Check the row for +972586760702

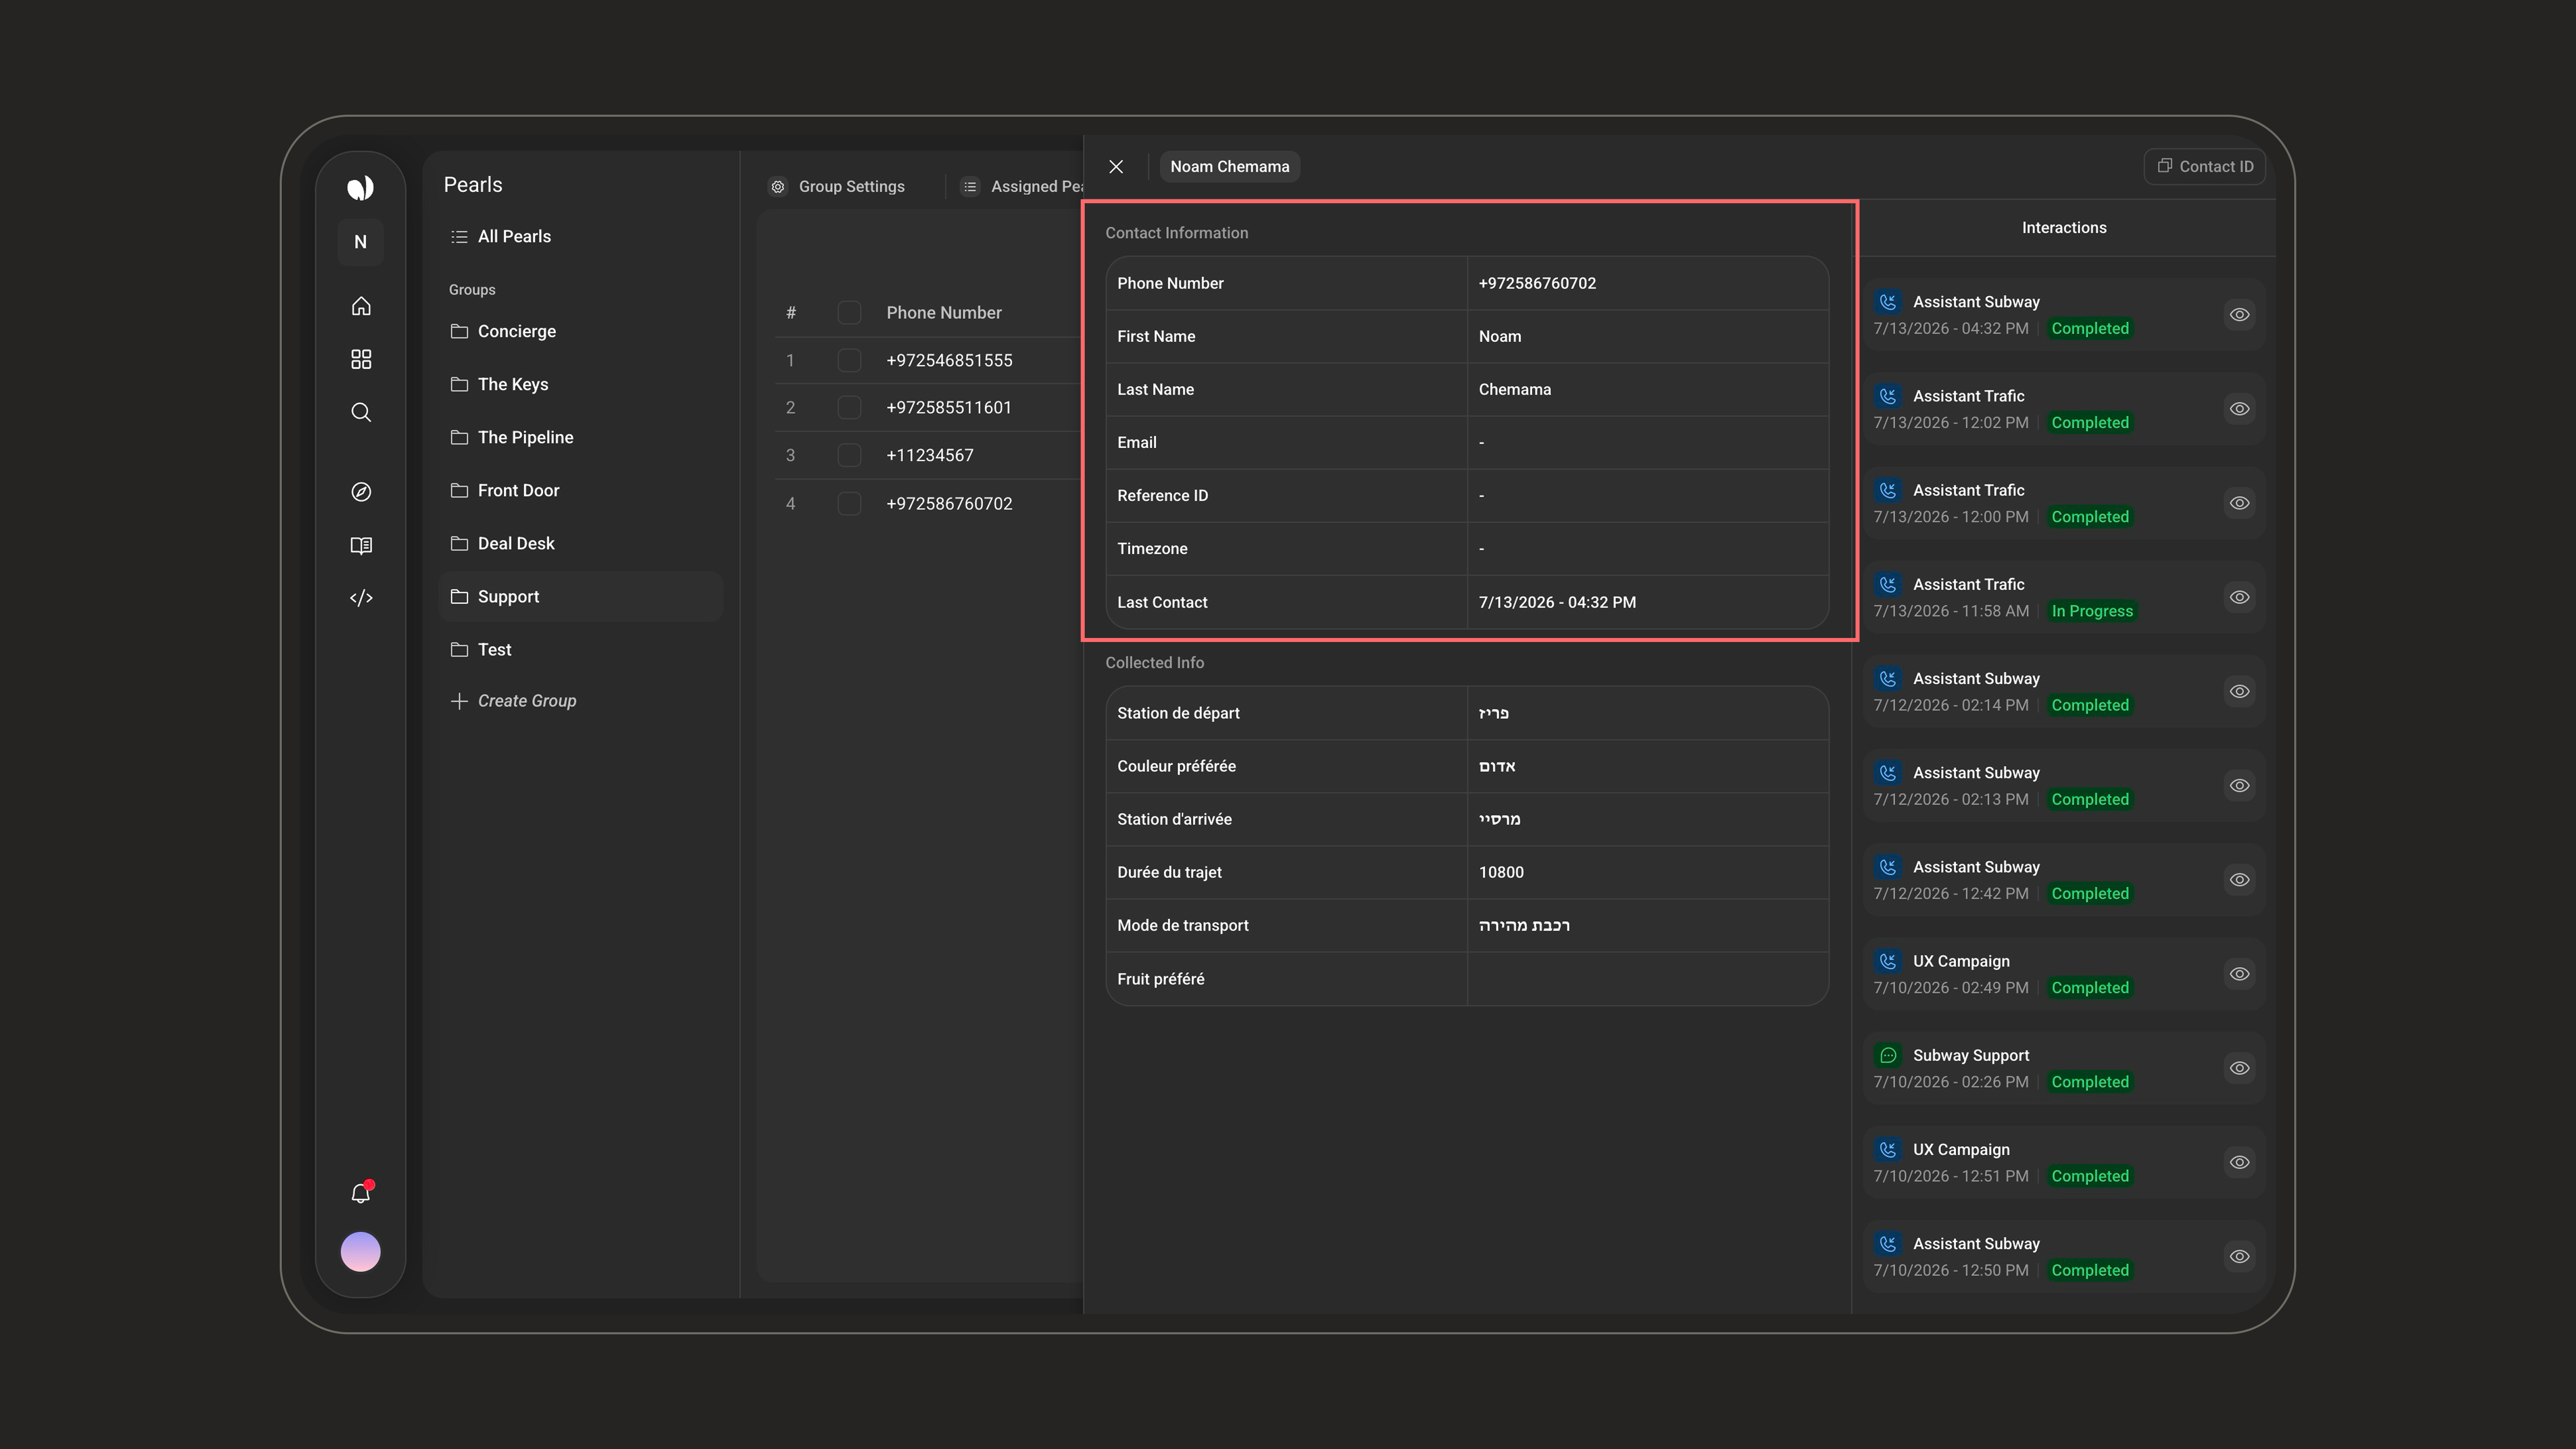[849, 504]
